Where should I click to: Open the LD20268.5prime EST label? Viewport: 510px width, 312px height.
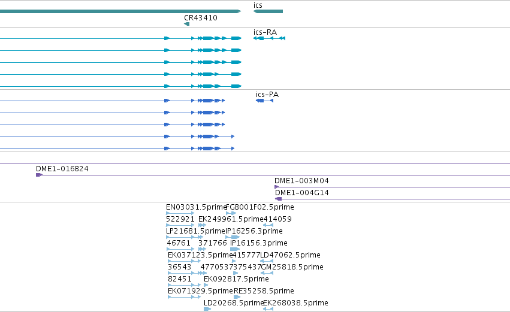pyautogui.click(x=233, y=303)
